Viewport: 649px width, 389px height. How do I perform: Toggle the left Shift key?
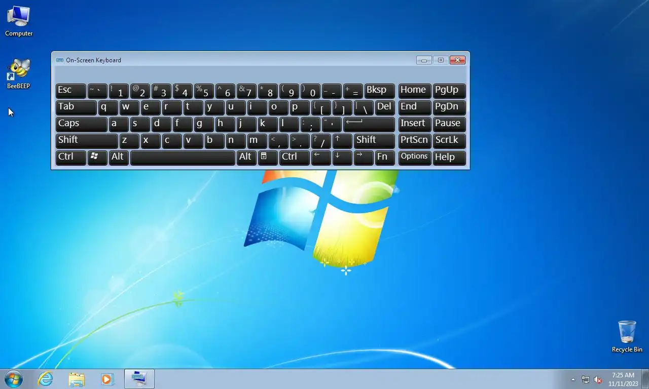pyautogui.click(x=87, y=141)
